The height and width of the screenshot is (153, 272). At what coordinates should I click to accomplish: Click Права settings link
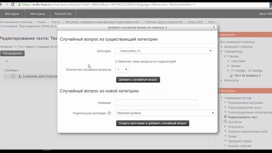[x=232, y=136]
